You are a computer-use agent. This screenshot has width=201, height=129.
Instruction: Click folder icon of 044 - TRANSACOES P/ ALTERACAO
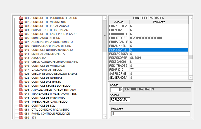(21, 94)
